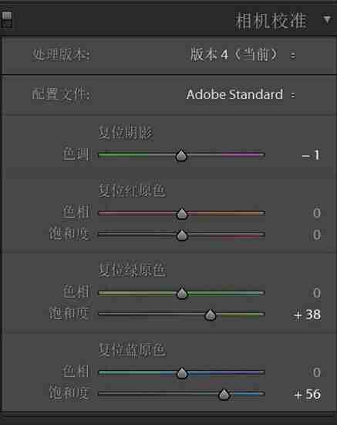337x425 pixels.
Task: Click the green primary 色相 slider thumb
Action: click(182, 294)
